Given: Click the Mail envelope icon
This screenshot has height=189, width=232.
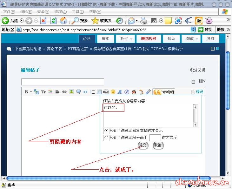Looking at the screenshot, I should tap(131, 21).
